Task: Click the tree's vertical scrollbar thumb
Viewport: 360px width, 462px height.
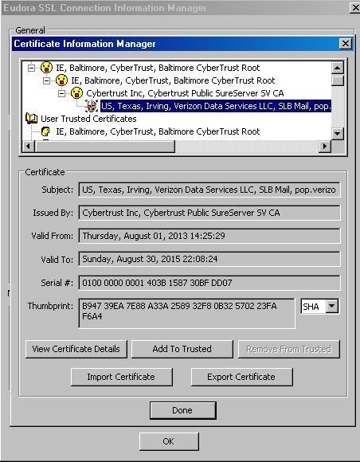Action: pos(338,80)
